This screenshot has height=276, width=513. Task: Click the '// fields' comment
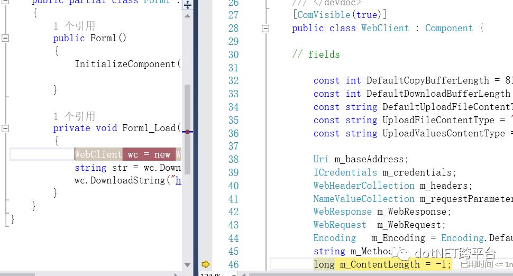click(x=316, y=54)
